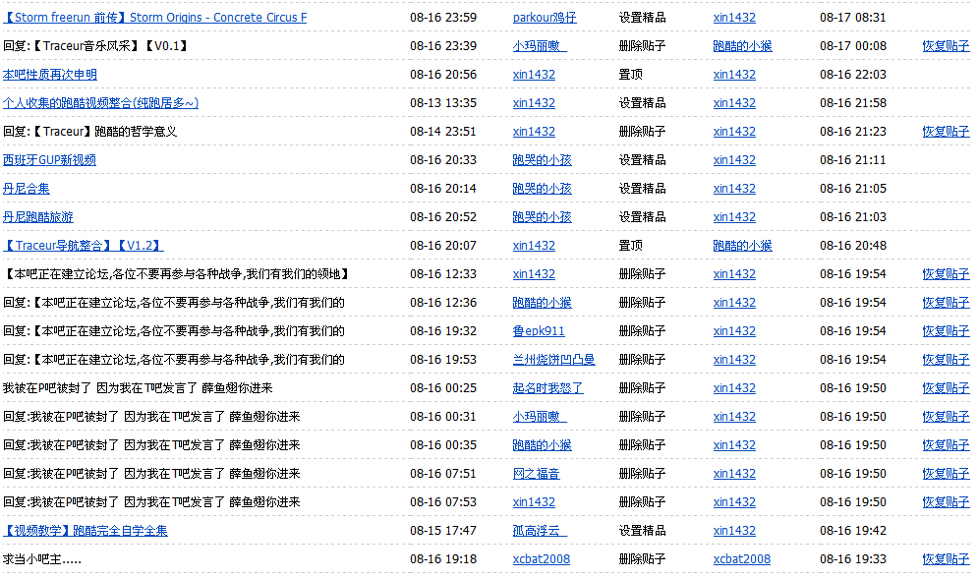Open post 个人收集的跑酷视频整合

click(100, 103)
